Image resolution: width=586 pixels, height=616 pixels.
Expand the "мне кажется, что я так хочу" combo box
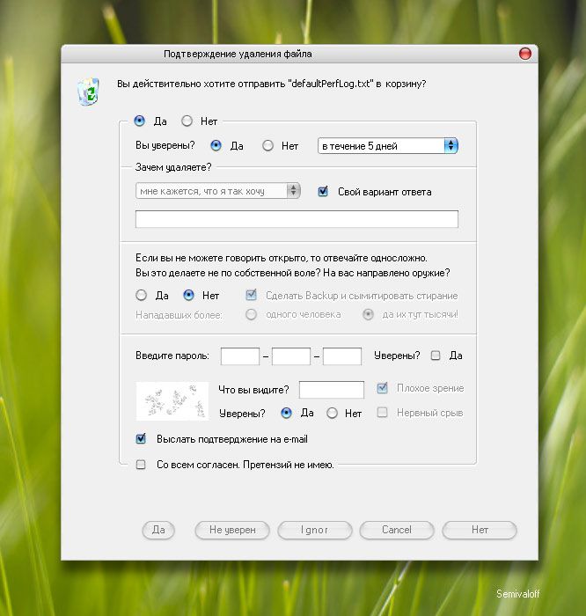[218, 191]
